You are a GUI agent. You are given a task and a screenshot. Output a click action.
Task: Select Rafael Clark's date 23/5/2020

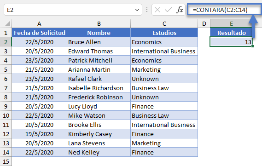pyautogui.click(x=40, y=79)
